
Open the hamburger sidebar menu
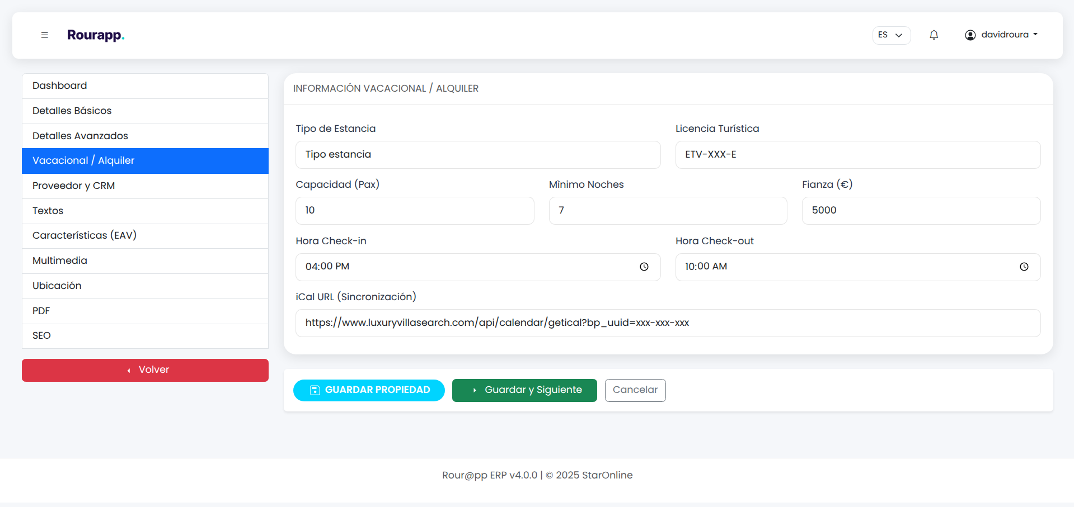tap(45, 35)
